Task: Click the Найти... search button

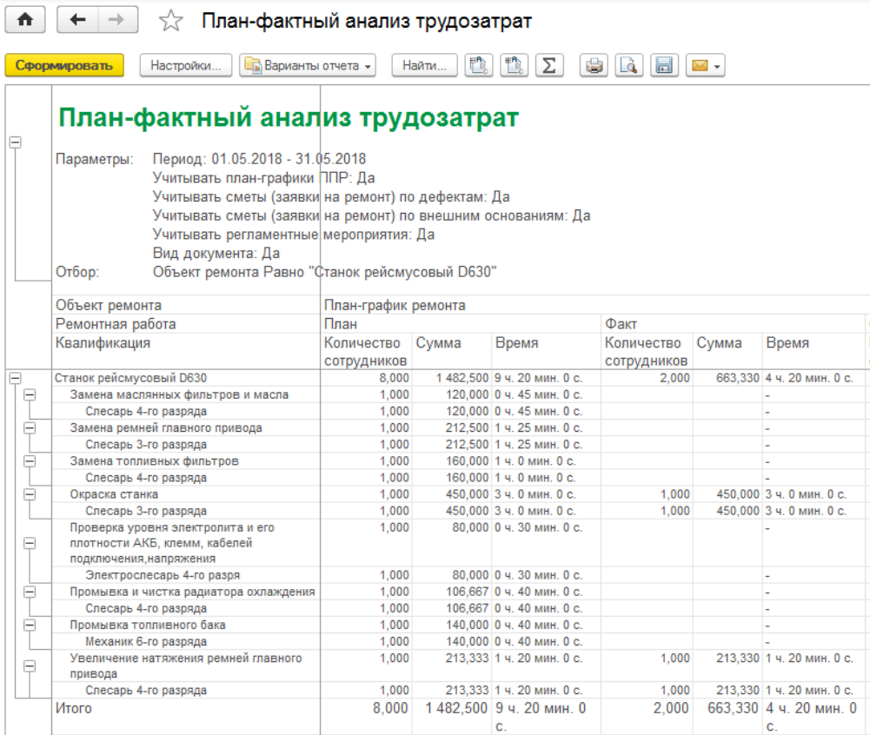Action: click(424, 65)
